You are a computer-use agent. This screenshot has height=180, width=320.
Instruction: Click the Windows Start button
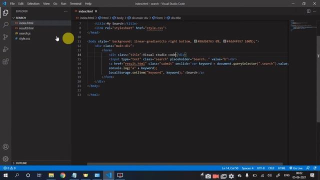tap(5, 175)
